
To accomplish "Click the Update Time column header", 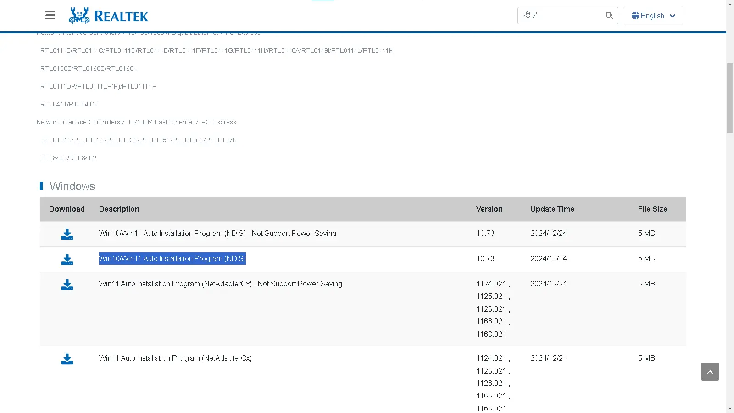I will pyautogui.click(x=552, y=209).
